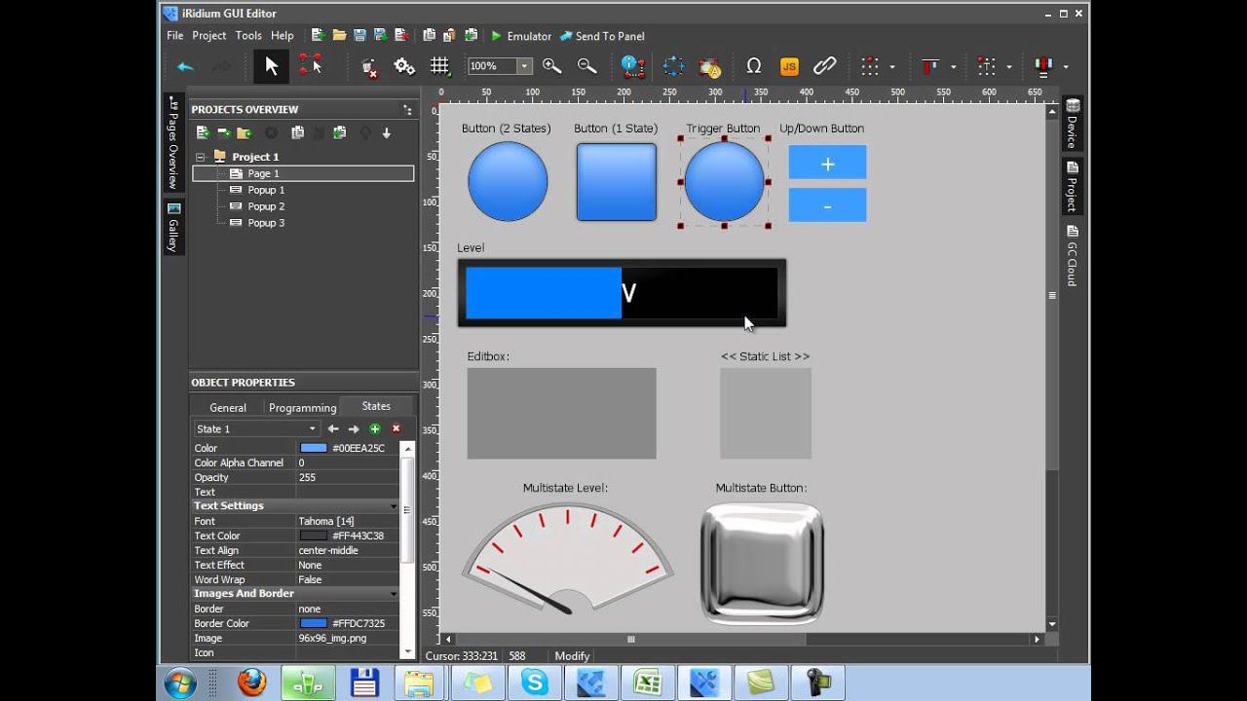Click the Border Color swatch
Image resolution: width=1247 pixels, height=701 pixels.
pyautogui.click(x=314, y=623)
